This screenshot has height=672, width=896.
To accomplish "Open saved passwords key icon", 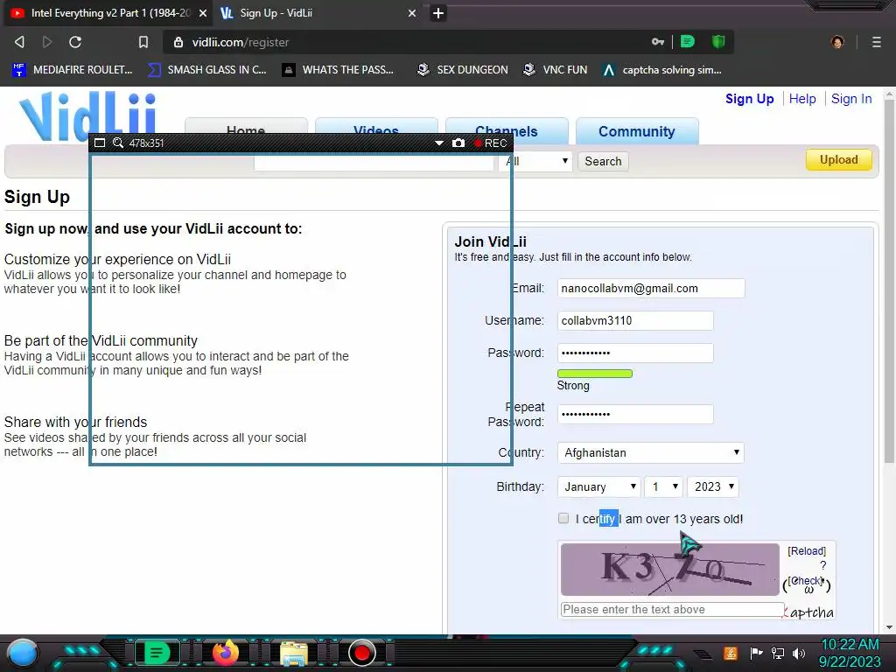I will 658,42.
